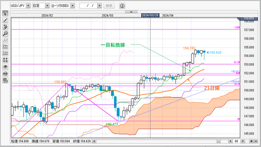261x147 pixels.
Task: Click the 始値:154.608 status value
Action: click(x=20, y=141)
